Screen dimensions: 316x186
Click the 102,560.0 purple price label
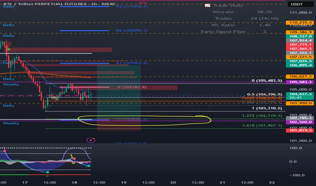click(300, 122)
